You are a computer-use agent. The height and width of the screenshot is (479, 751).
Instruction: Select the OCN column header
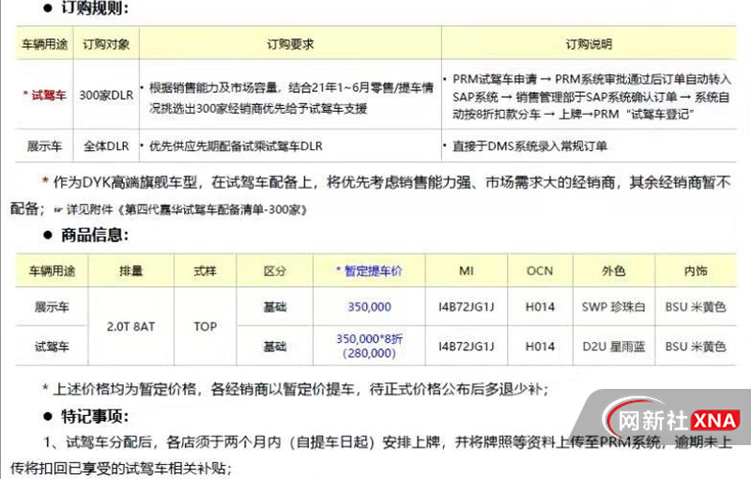click(540, 271)
